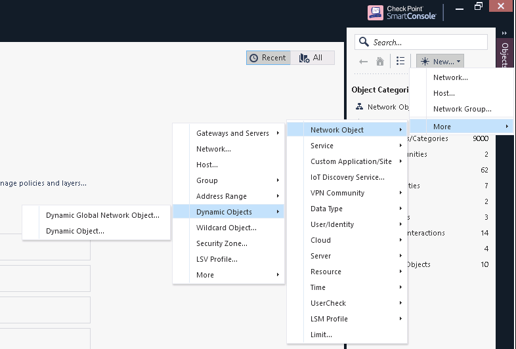Open the Dynamic Objects submenu
The width and height of the screenshot is (516, 349).
click(228, 212)
